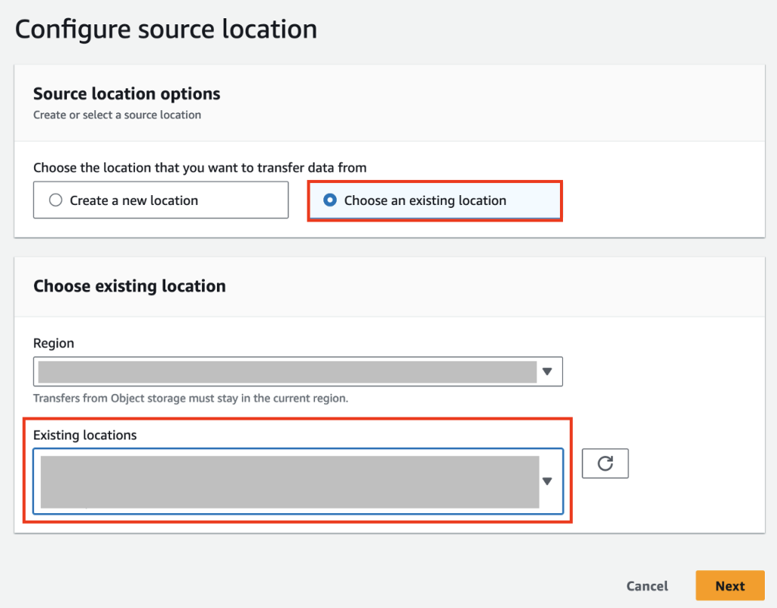
Task: Click 'Create or select a source location' text
Action: click(117, 115)
